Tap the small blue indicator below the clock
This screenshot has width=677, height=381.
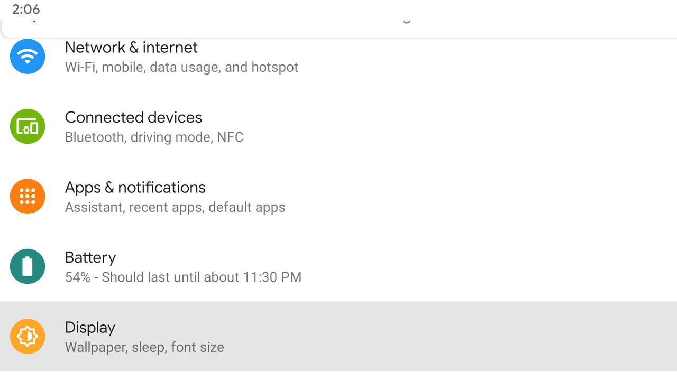[x=34, y=21]
